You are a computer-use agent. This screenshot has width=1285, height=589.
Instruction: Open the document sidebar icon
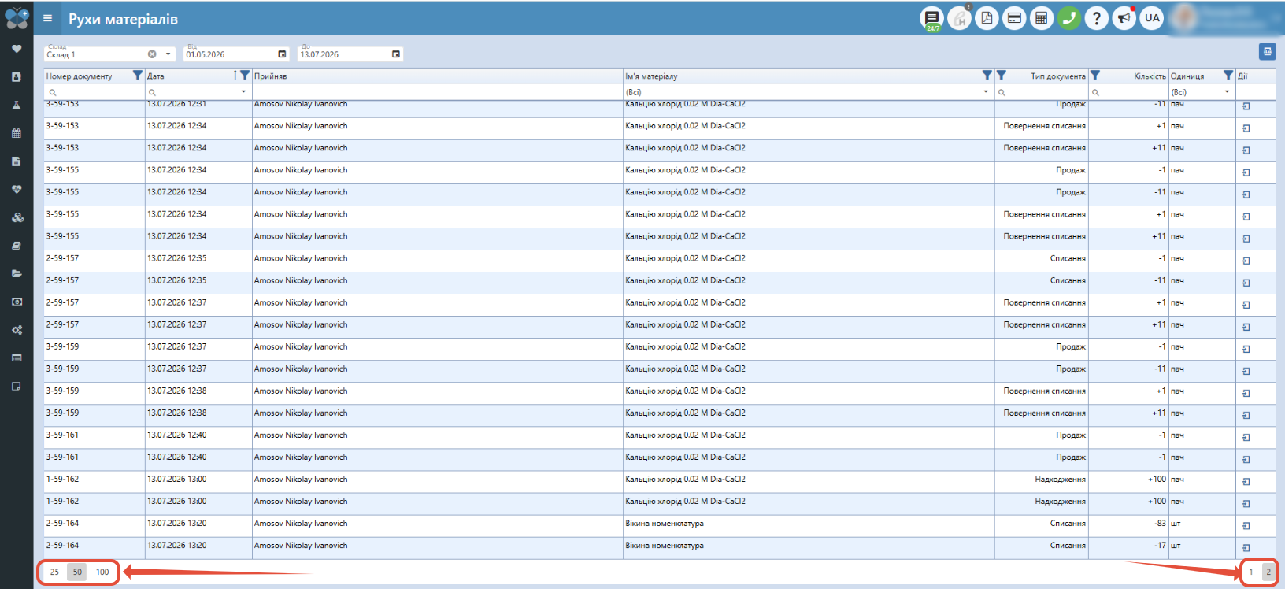17,161
